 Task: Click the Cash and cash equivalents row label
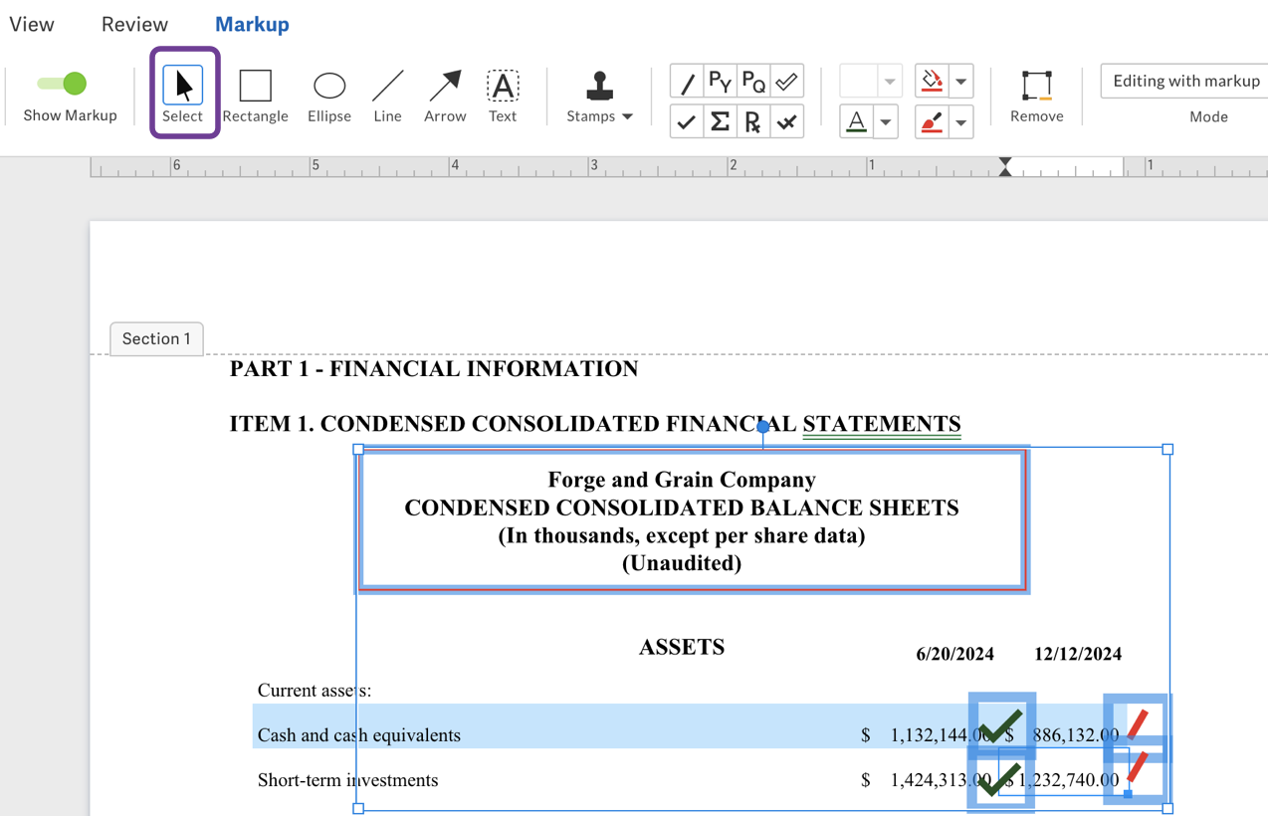tap(359, 735)
